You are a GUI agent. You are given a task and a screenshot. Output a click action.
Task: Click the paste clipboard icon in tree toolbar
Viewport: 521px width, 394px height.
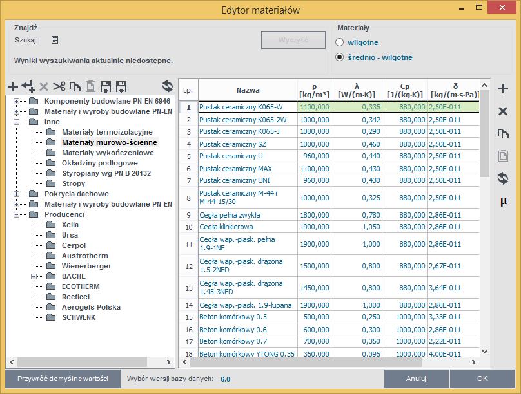coord(90,87)
